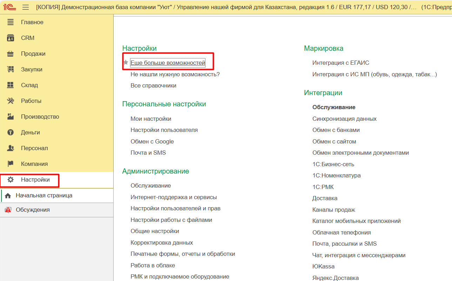This screenshot has height=281, width=452.
Task: Click the Склад warehouse icon
Action: pyautogui.click(x=11, y=85)
